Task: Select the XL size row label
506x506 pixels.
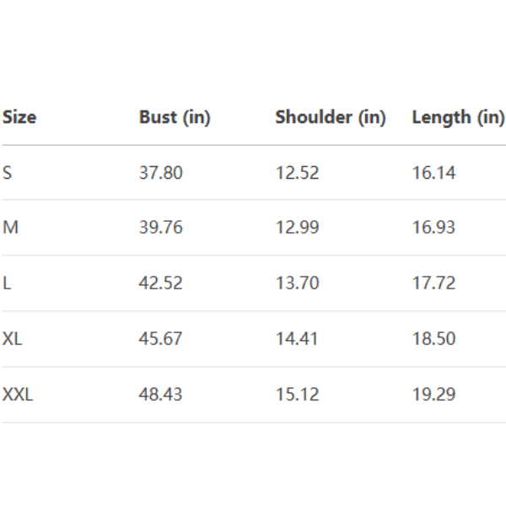Action: tap(13, 339)
